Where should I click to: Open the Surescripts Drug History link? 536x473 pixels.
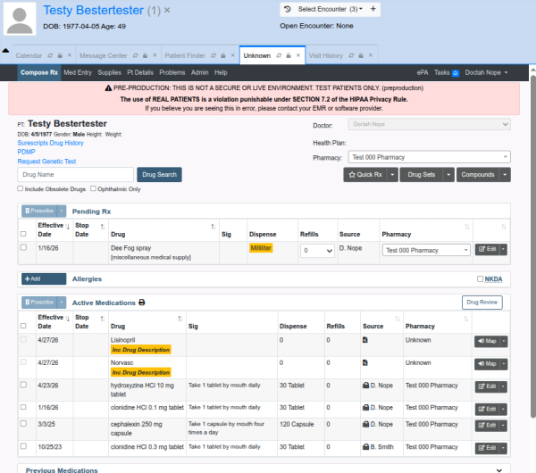(51, 143)
